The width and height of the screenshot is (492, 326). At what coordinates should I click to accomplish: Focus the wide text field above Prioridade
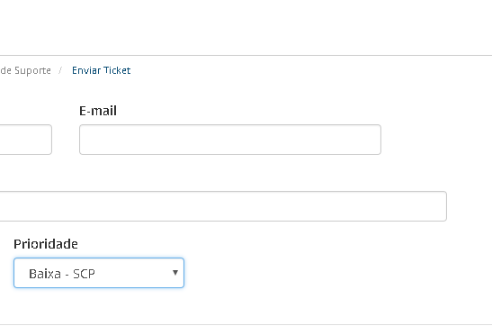coord(223,206)
